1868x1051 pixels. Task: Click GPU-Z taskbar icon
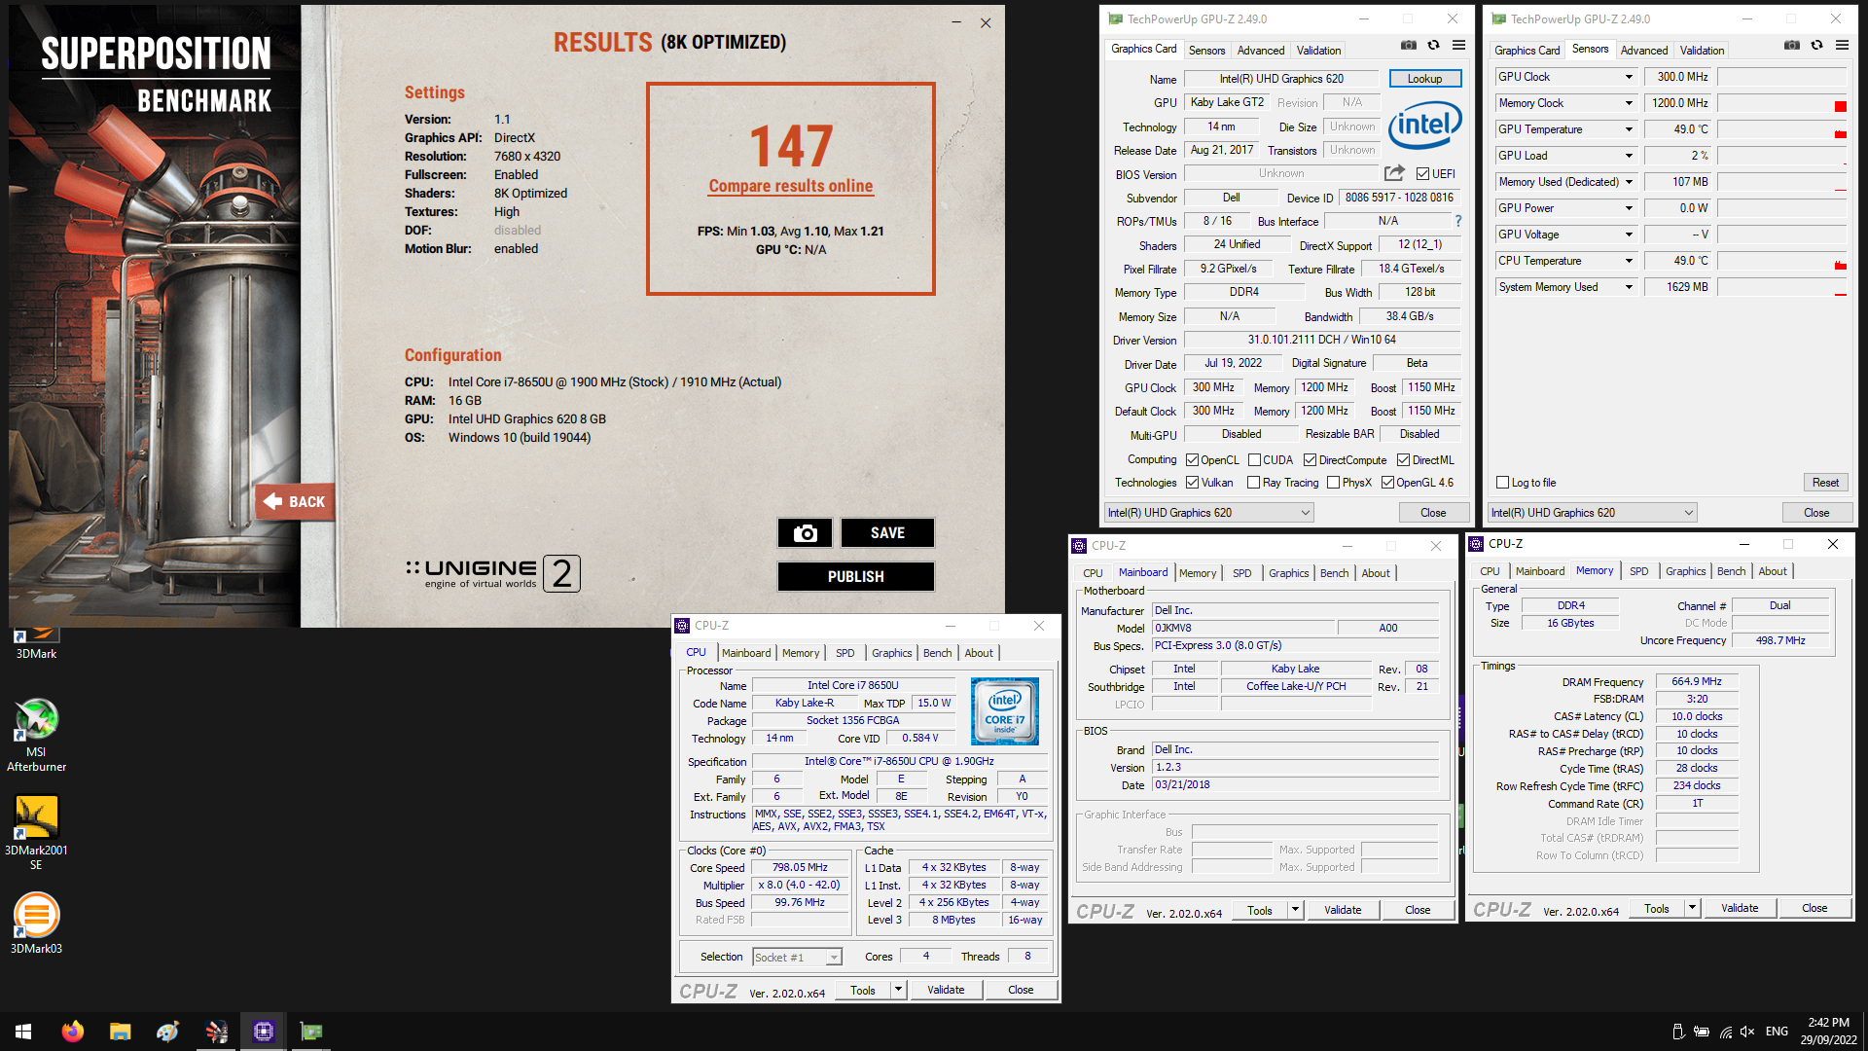click(310, 1032)
